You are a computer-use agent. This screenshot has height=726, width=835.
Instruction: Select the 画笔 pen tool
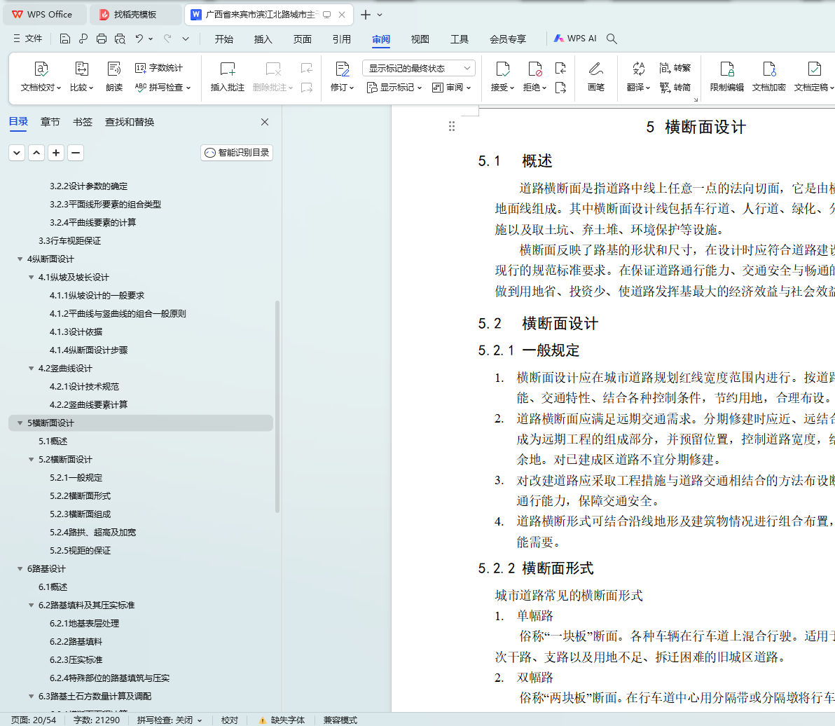596,76
